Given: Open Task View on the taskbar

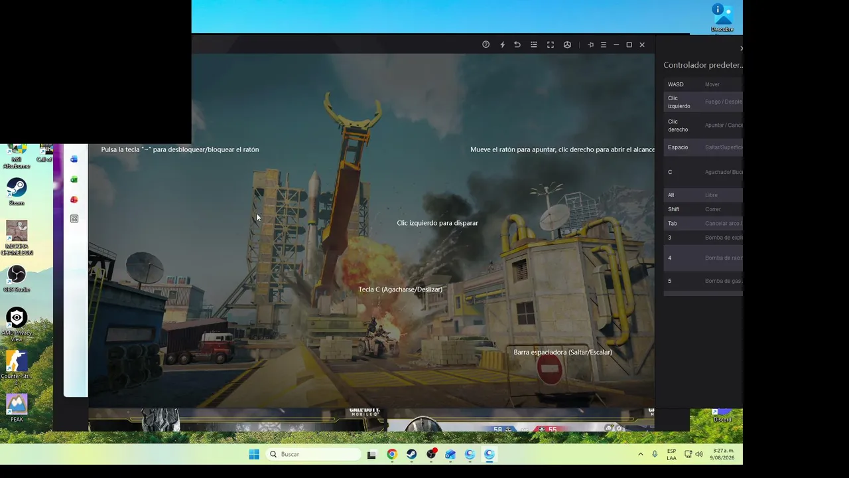Looking at the screenshot, I should [372, 454].
